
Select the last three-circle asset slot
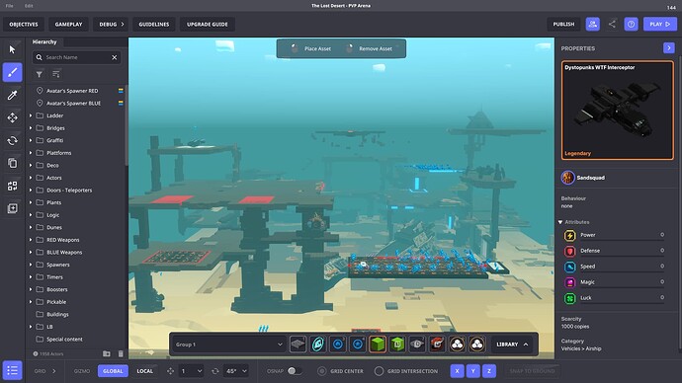pyautogui.click(x=476, y=345)
